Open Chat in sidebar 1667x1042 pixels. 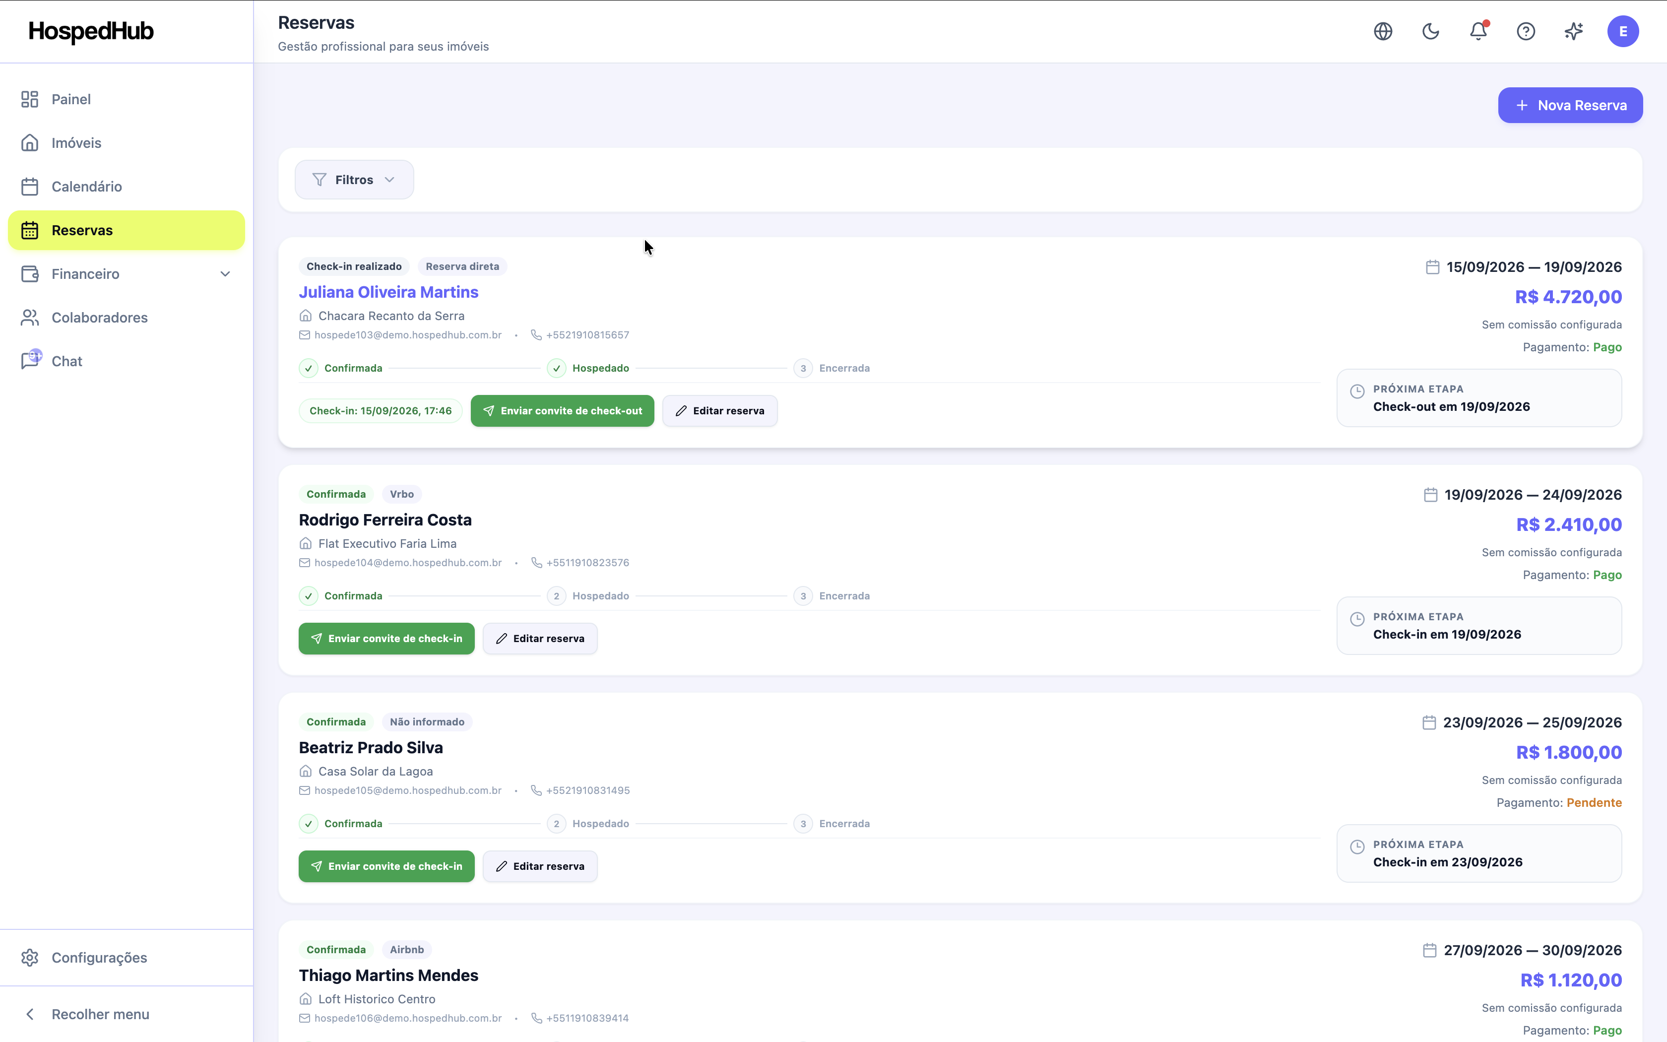(x=126, y=361)
